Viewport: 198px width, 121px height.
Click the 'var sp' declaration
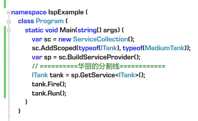click(42, 57)
